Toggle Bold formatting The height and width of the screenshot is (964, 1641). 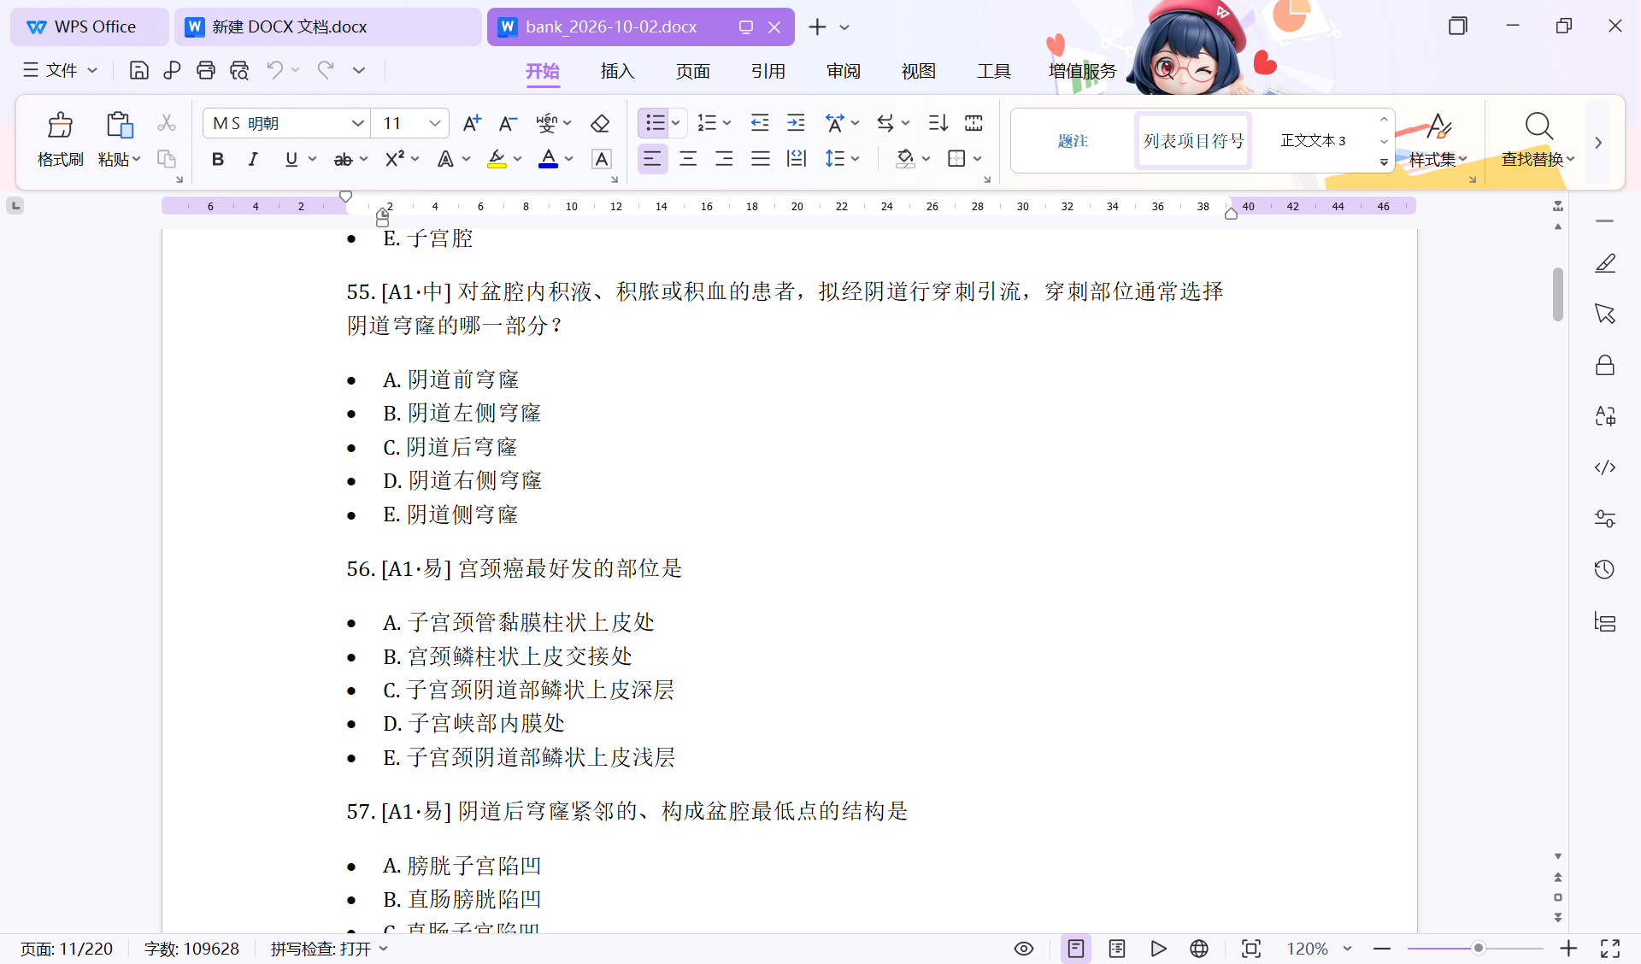click(218, 159)
